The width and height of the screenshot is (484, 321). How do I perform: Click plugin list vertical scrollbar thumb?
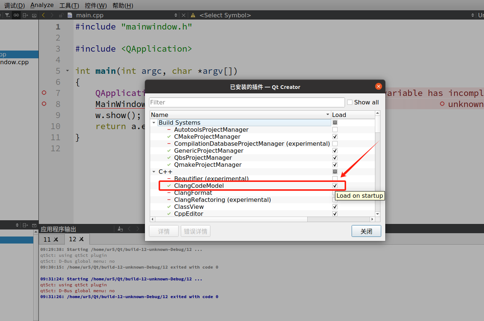point(377,124)
